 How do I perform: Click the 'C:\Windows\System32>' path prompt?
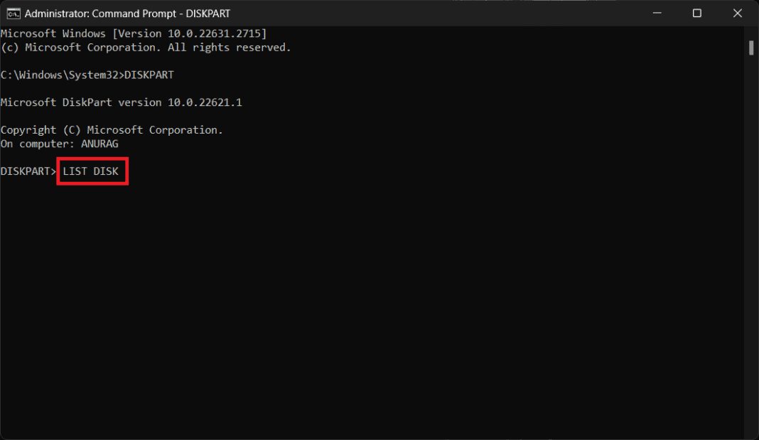click(62, 75)
